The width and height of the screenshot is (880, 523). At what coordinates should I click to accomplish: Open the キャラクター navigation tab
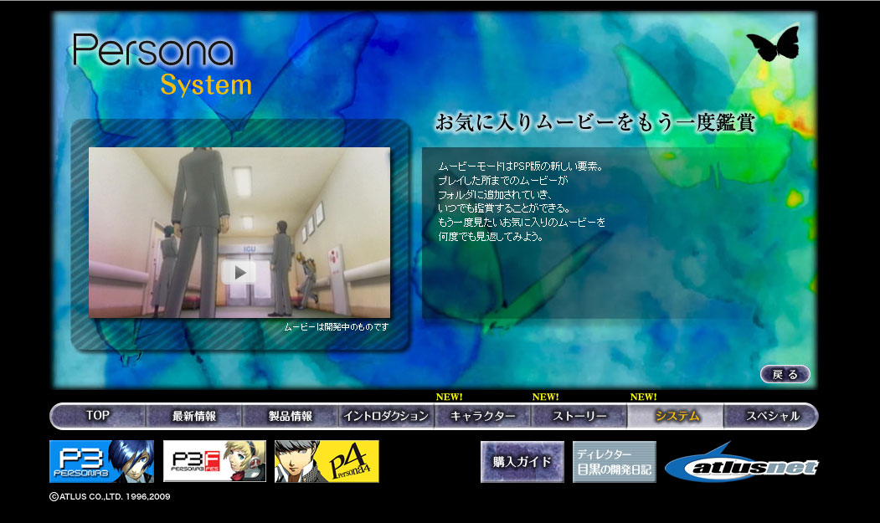pyautogui.click(x=482, y=416)
